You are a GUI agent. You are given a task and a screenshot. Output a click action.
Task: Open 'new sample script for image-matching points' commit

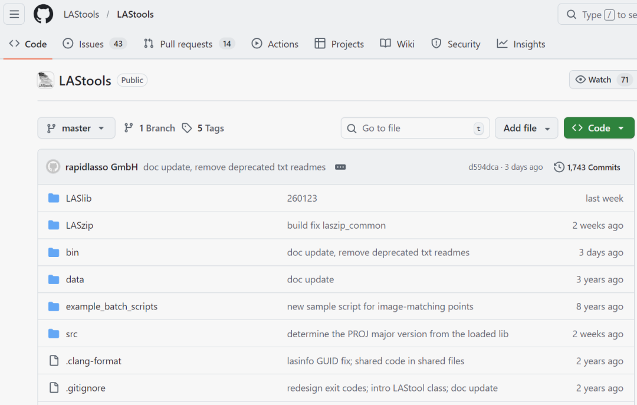[x=380, y=307]
